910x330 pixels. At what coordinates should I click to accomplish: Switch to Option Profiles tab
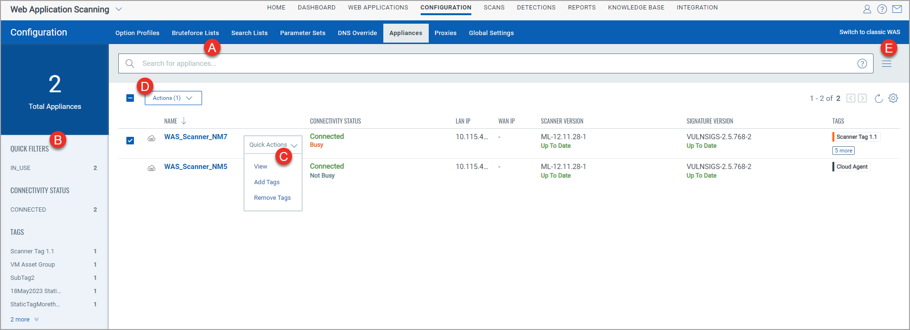137,33
